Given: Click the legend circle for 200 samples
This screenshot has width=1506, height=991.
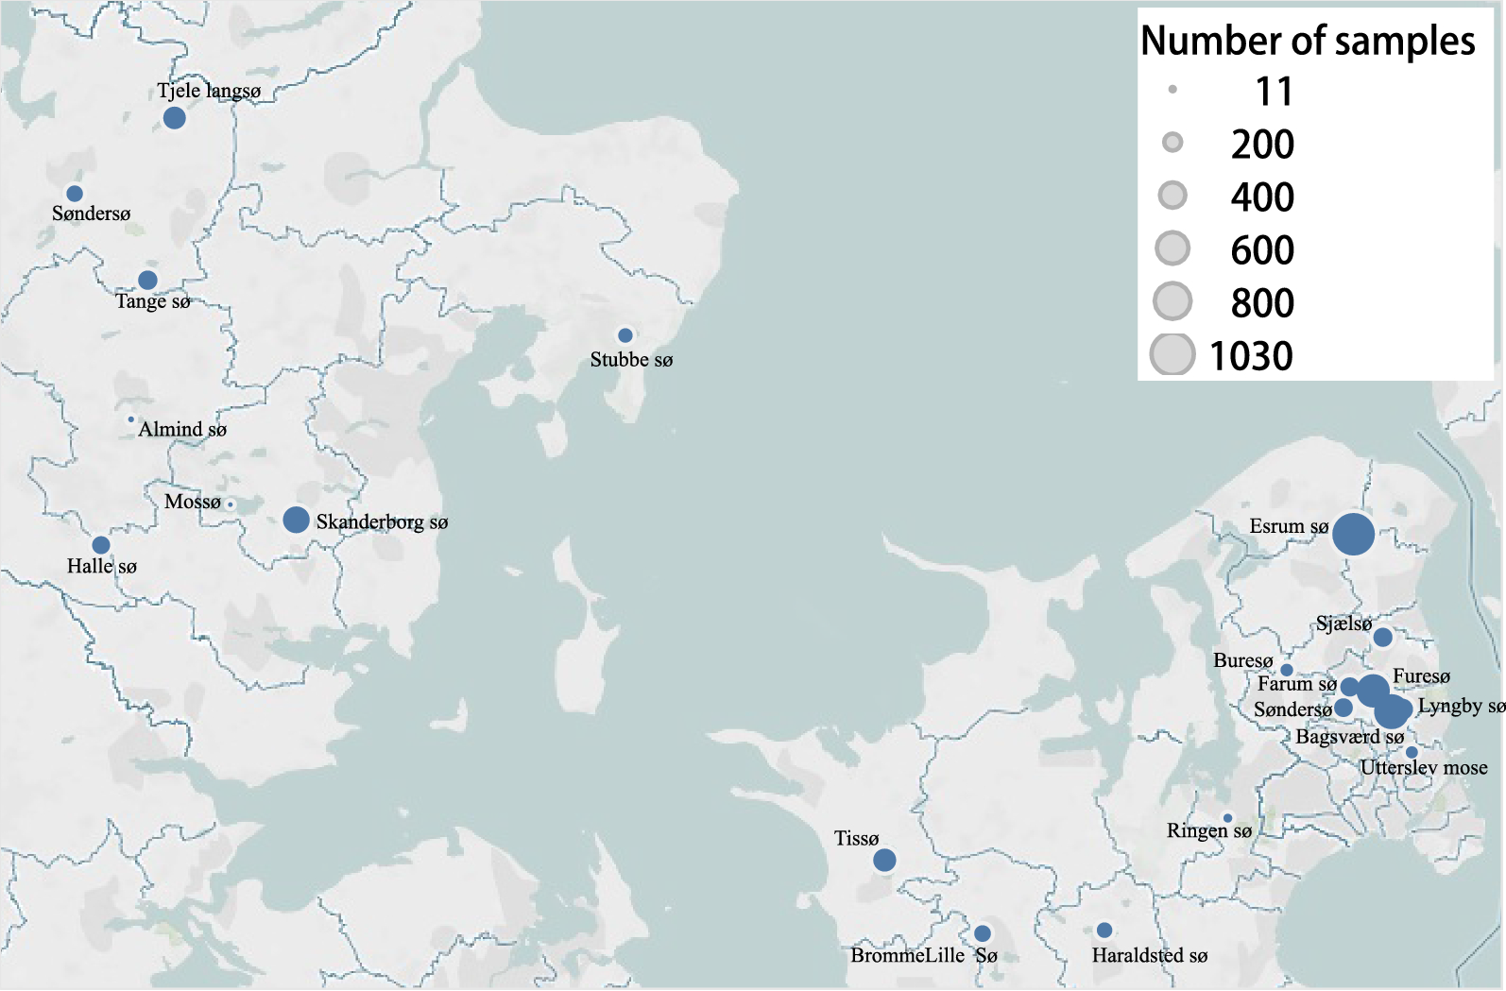Looking at the screenshot, I should pos(1172,143).
